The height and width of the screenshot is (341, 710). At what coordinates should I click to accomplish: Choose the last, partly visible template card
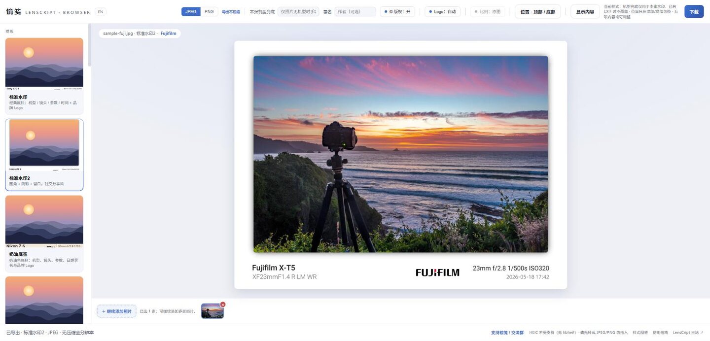[x=44, y=300]
